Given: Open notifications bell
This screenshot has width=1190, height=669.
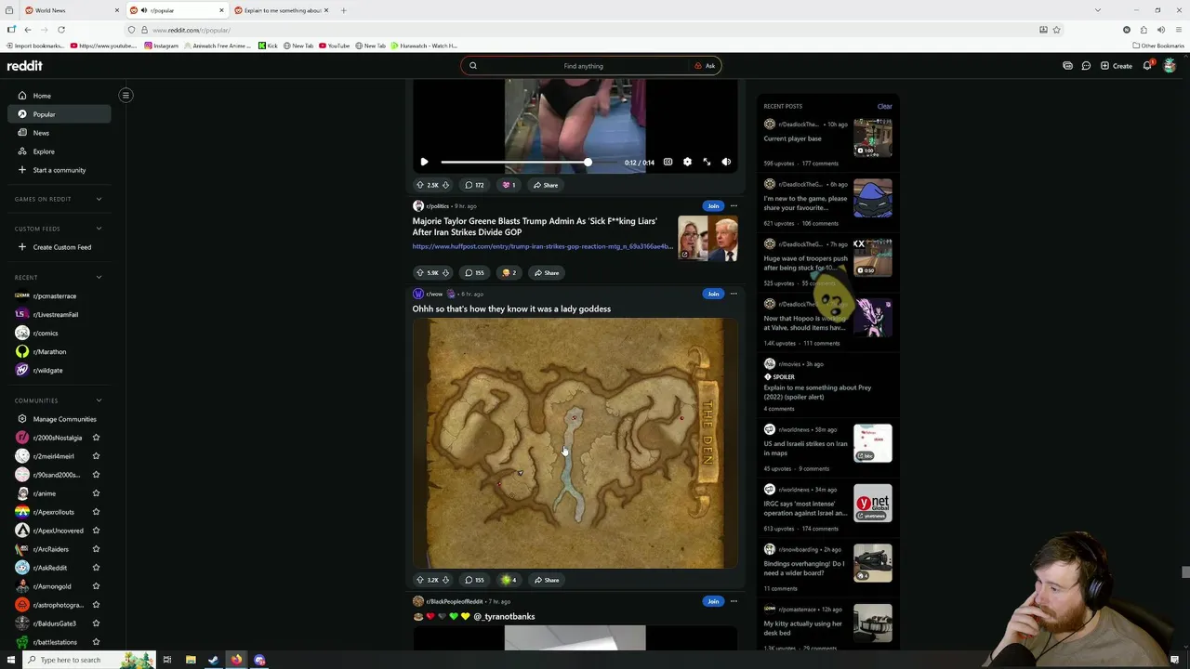Looking at the screenshot, I should [x=1148, y=66].
